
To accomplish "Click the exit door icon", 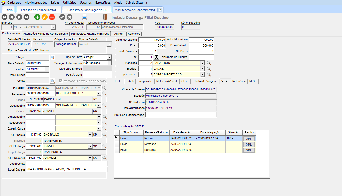I will [105, 17].
